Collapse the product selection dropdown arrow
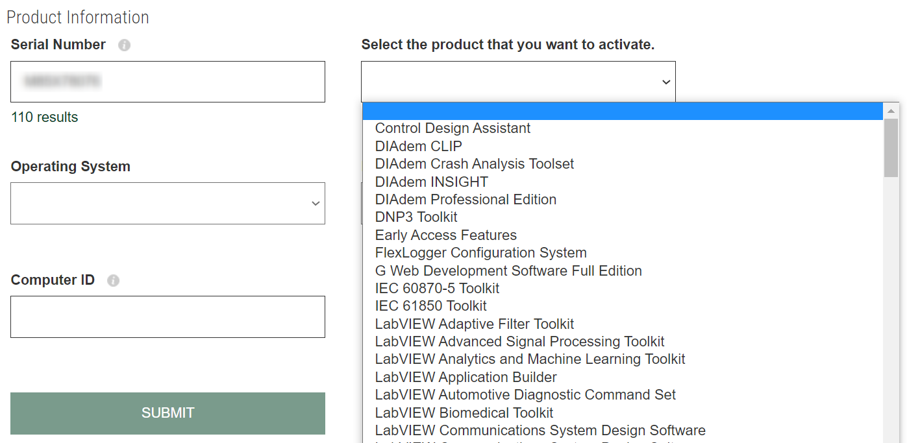This screenshot has width=907, height=443. tap(665, 82)
